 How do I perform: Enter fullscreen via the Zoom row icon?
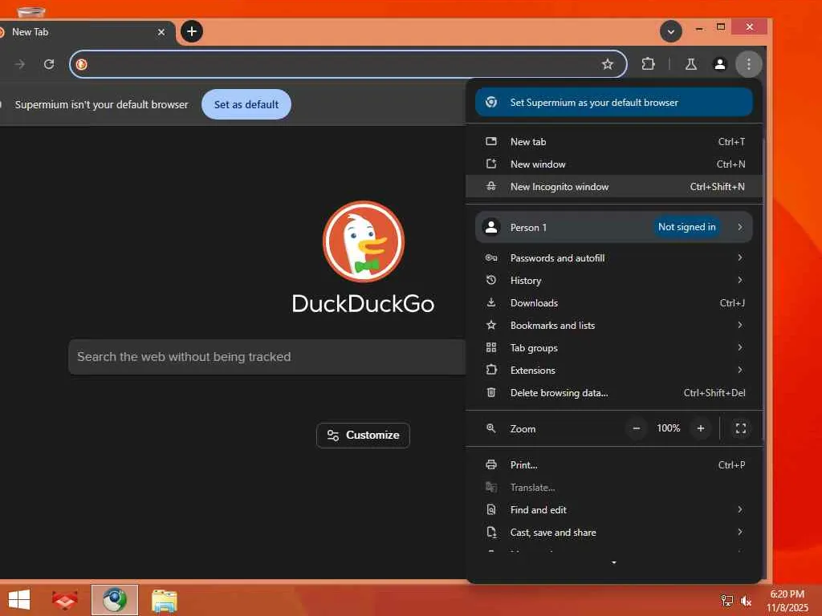coord(741,428)
